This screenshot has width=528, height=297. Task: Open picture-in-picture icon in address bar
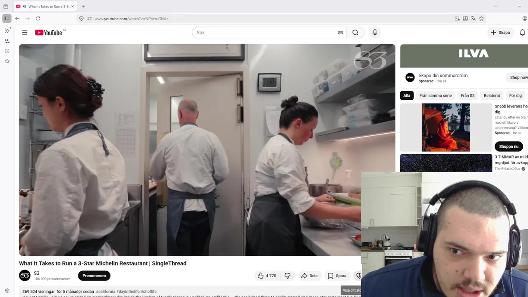(457, 19)
